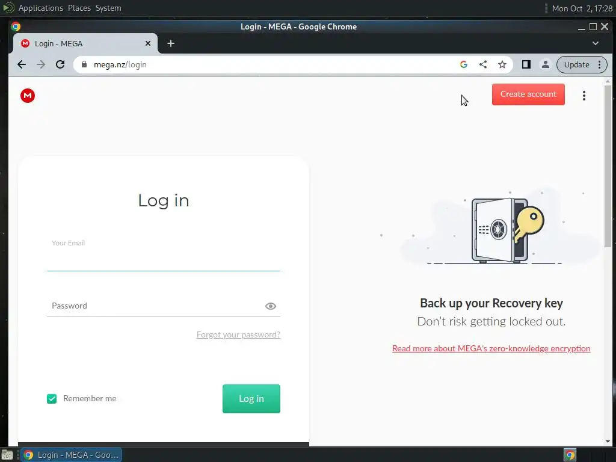Screen dimensions: 616x462
Task: Minimize the Chrome window
Action: pyautogui.click(x=582, y=26)
